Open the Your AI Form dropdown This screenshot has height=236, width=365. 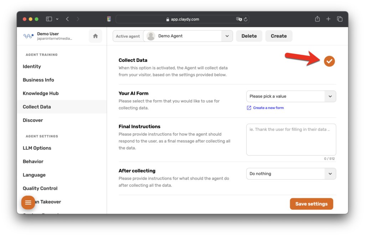pyautogui.click(x=291, y=96)
